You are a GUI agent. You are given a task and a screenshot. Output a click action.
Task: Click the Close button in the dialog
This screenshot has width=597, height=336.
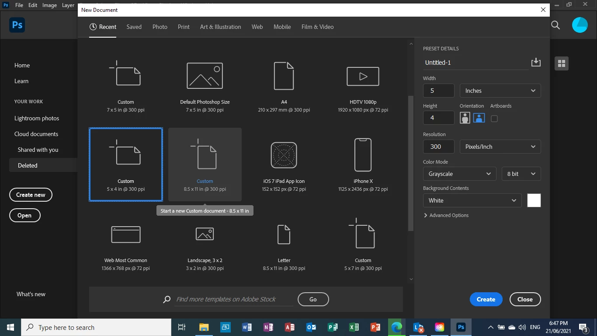[x=525, y=299]
